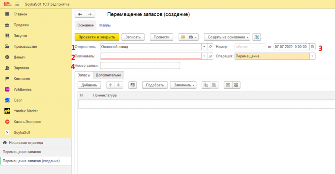Switch to the Дополнительно tab
The width and height of the screenshot is (335, 174).
click(109, 75)
